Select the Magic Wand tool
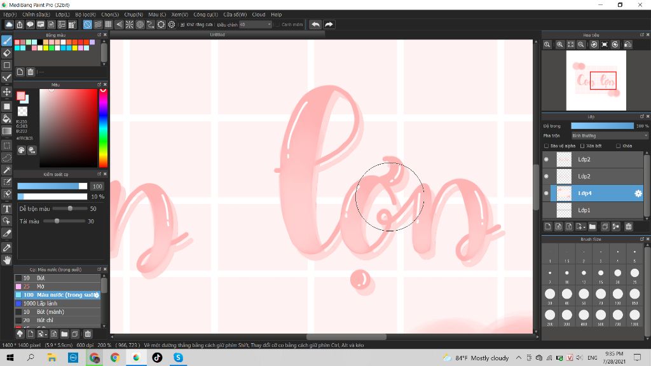Screen dimensions: 651x366 click(x=6, y=170)
